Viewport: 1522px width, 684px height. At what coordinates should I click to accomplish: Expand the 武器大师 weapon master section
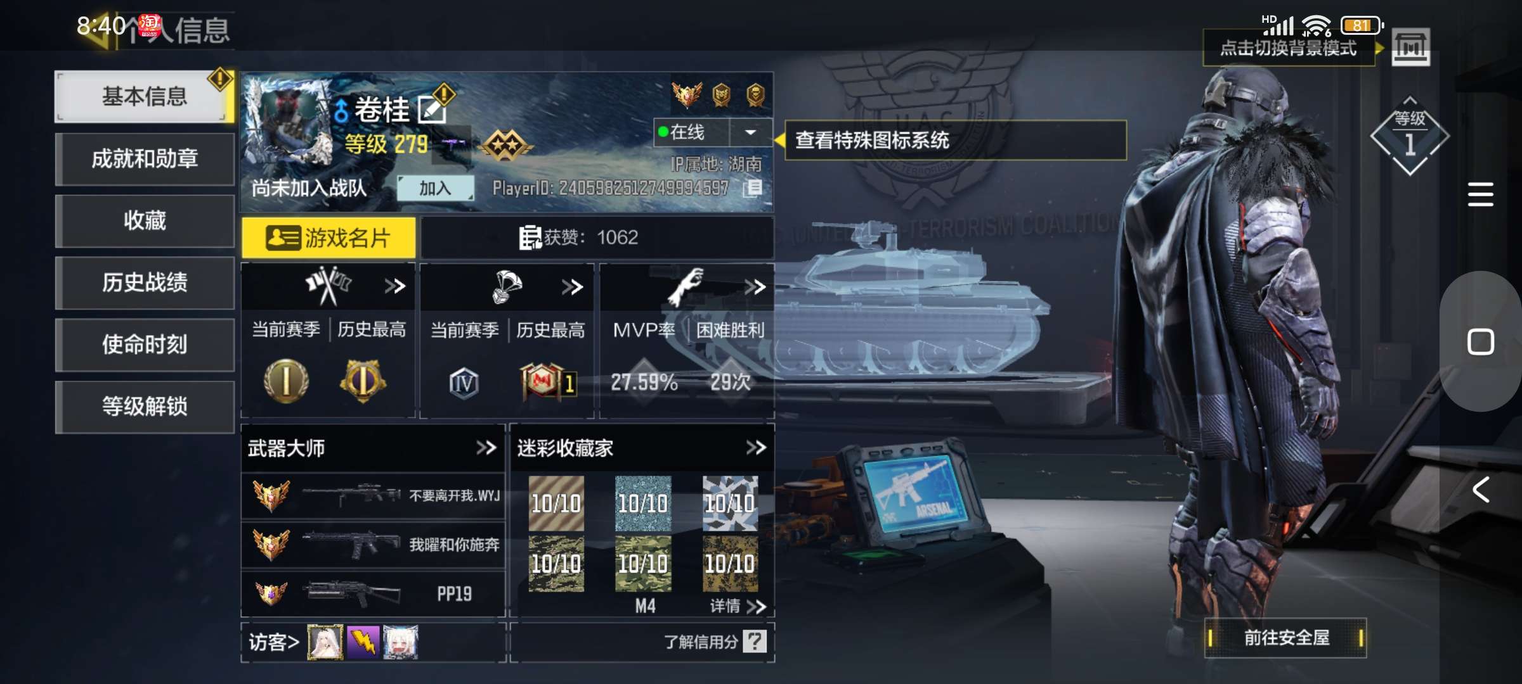(x=486, y=448)
